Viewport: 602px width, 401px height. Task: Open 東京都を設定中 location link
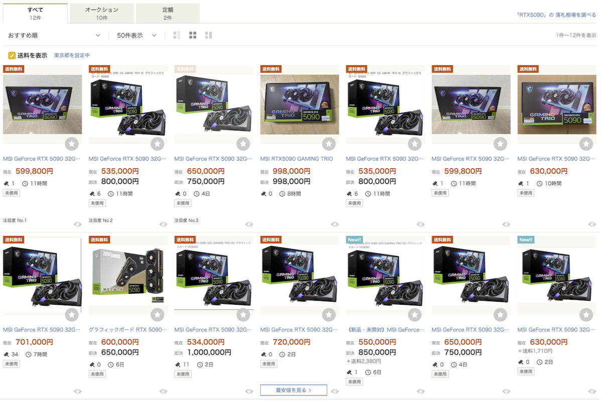click(72, 56)
